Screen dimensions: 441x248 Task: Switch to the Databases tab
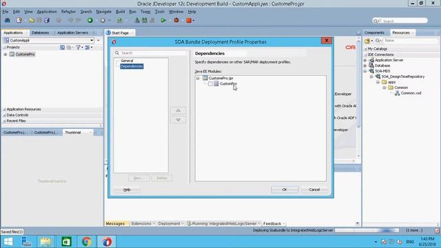tap(40, 32)
